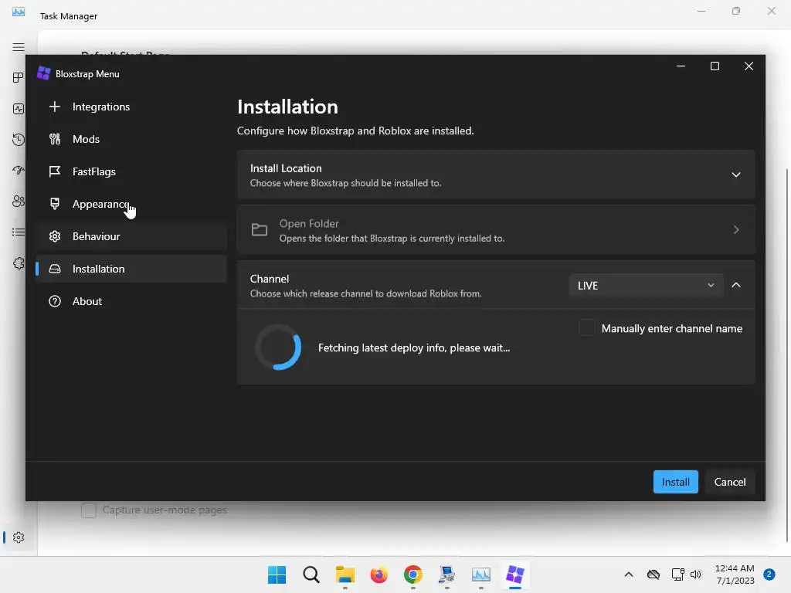Image resolution: width=791 pixels, height=593 pixels.
Task: Open Task Manager Settings gear icon
Action: [x=19, y=537]
